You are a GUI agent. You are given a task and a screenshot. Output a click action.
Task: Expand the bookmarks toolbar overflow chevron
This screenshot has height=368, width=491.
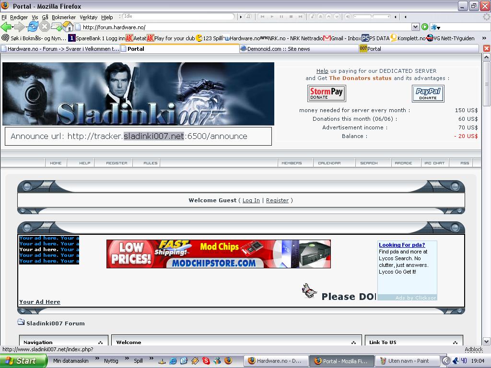coord(484,38)
